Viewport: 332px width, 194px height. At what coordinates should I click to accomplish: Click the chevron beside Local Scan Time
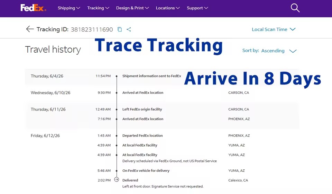pyautogui.click(x=293, y=29)
